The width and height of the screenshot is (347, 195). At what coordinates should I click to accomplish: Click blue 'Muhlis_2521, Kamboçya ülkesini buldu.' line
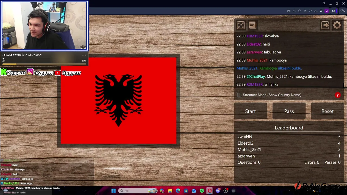[x=269, y=68]
